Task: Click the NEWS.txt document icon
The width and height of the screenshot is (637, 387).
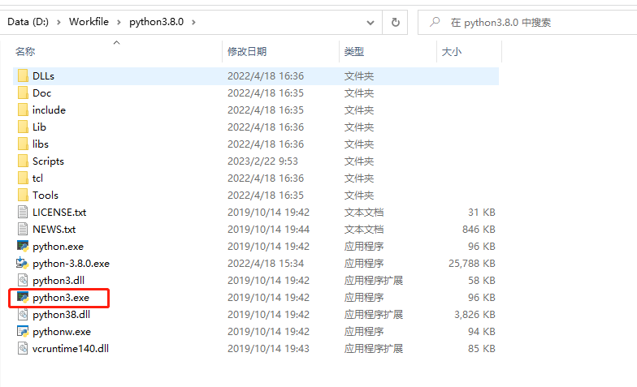Action: tap(23, 229)
